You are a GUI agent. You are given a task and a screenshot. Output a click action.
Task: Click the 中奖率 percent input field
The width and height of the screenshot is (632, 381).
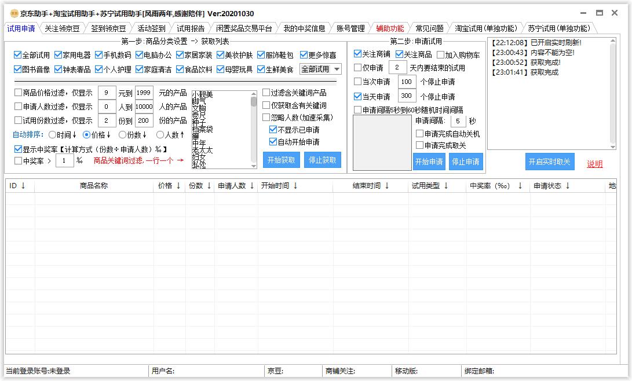coord(64,161)
